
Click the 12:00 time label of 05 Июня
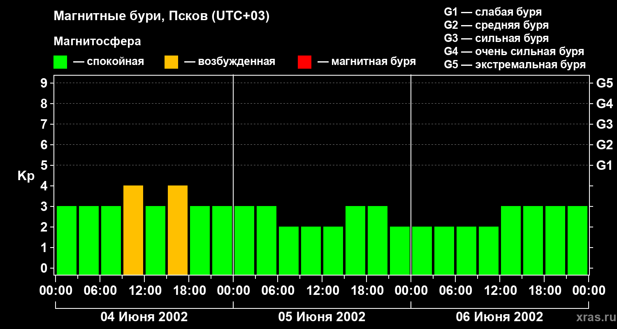coord(322,291)
